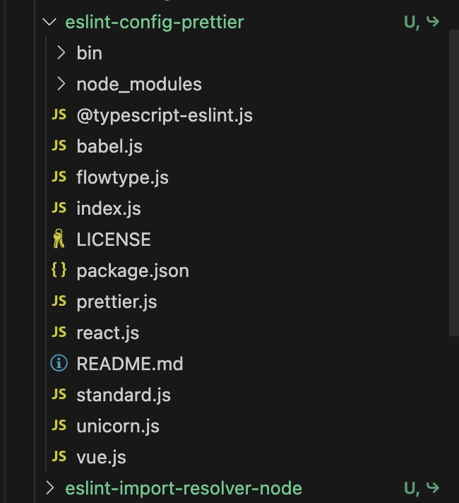
Task: Collapse the eslint-config-prettier folder chevron
Action: click(49, 22)
